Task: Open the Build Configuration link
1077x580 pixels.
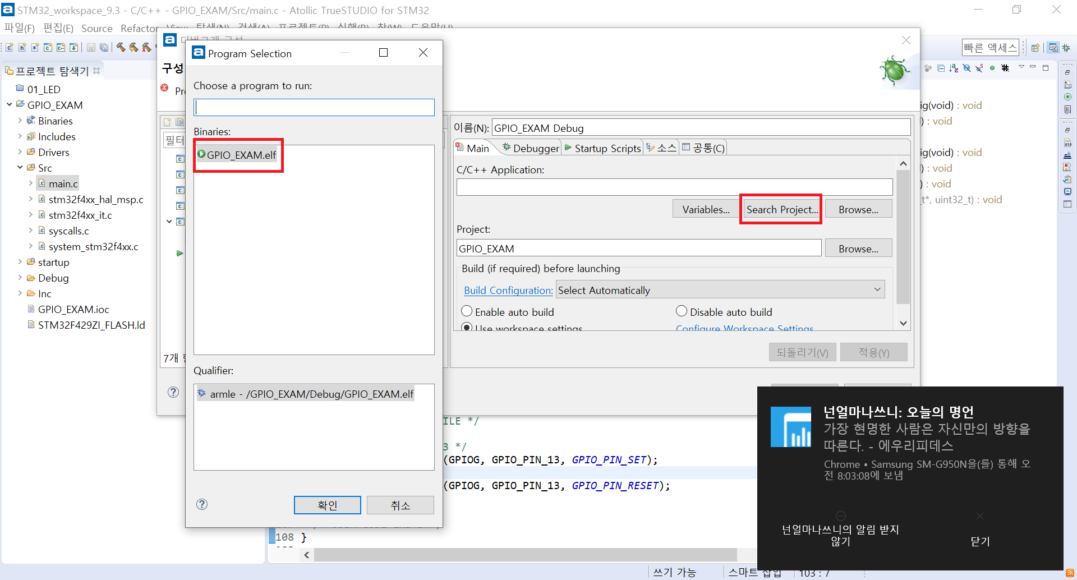Action: point(508,290)
